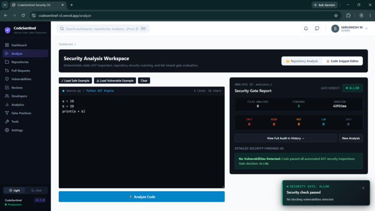Viewport: 375px width, 211px height.
Task: Ask Gemini button in title bar
Action: click(325, 5)
